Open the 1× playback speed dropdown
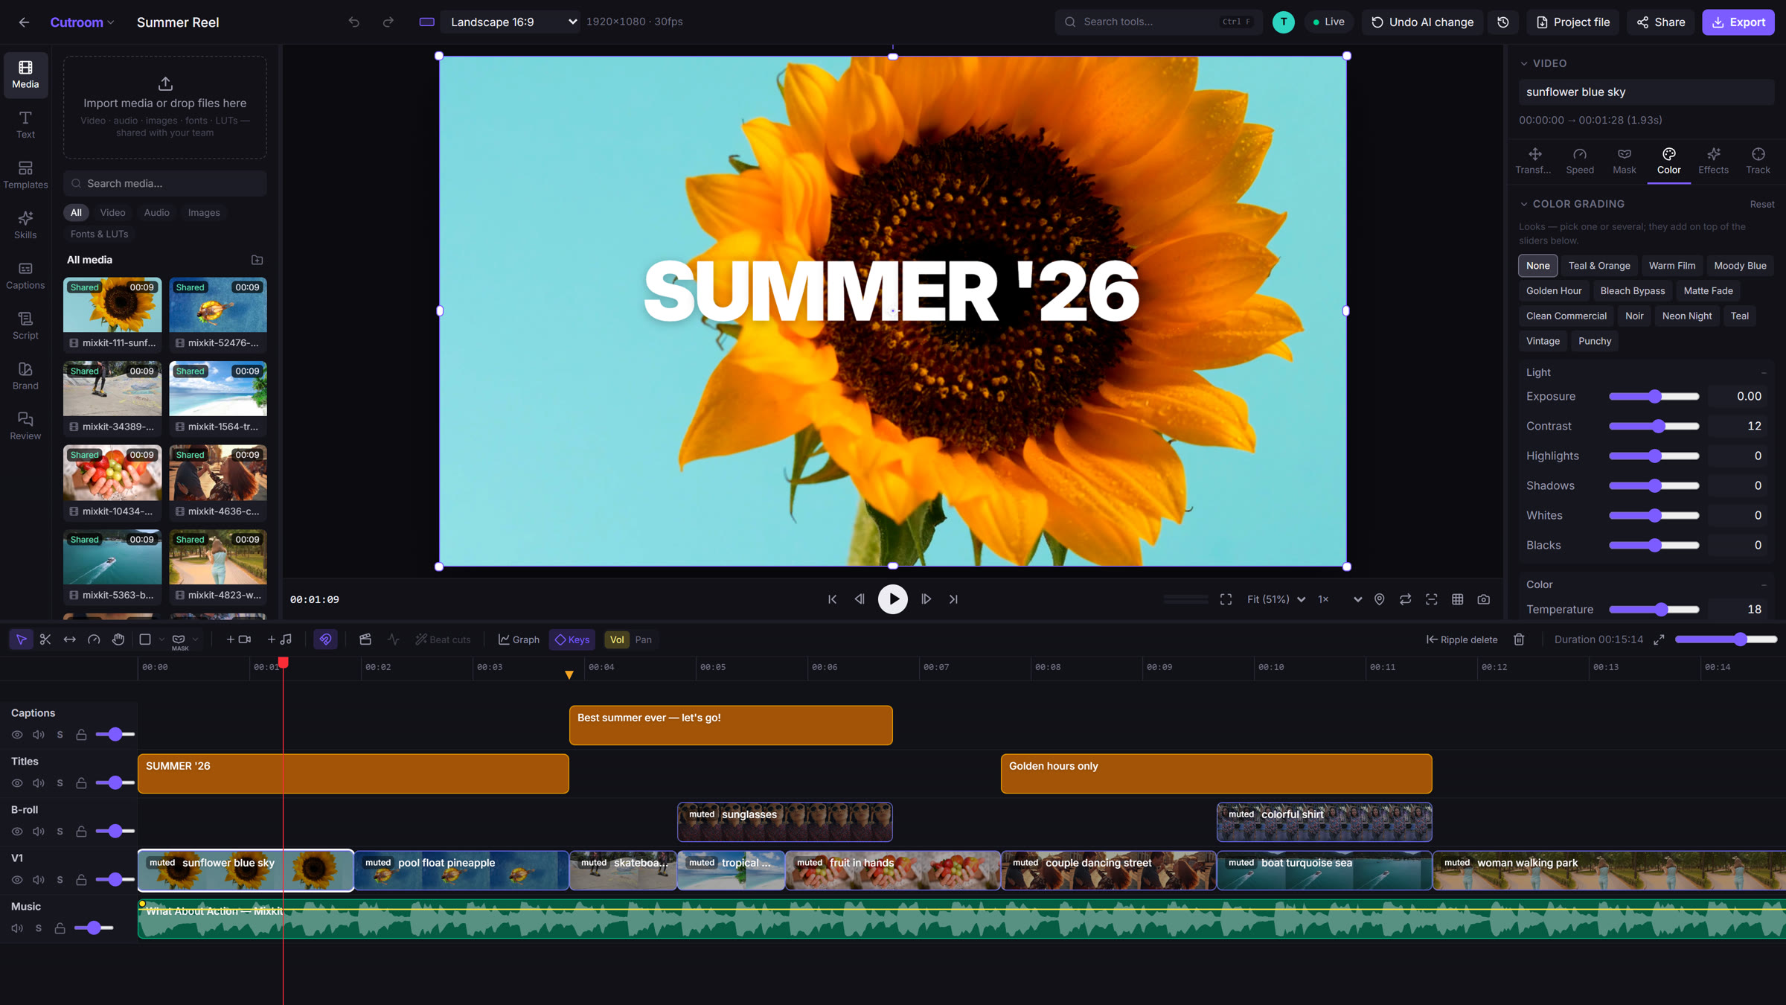 coord(1339,599)
